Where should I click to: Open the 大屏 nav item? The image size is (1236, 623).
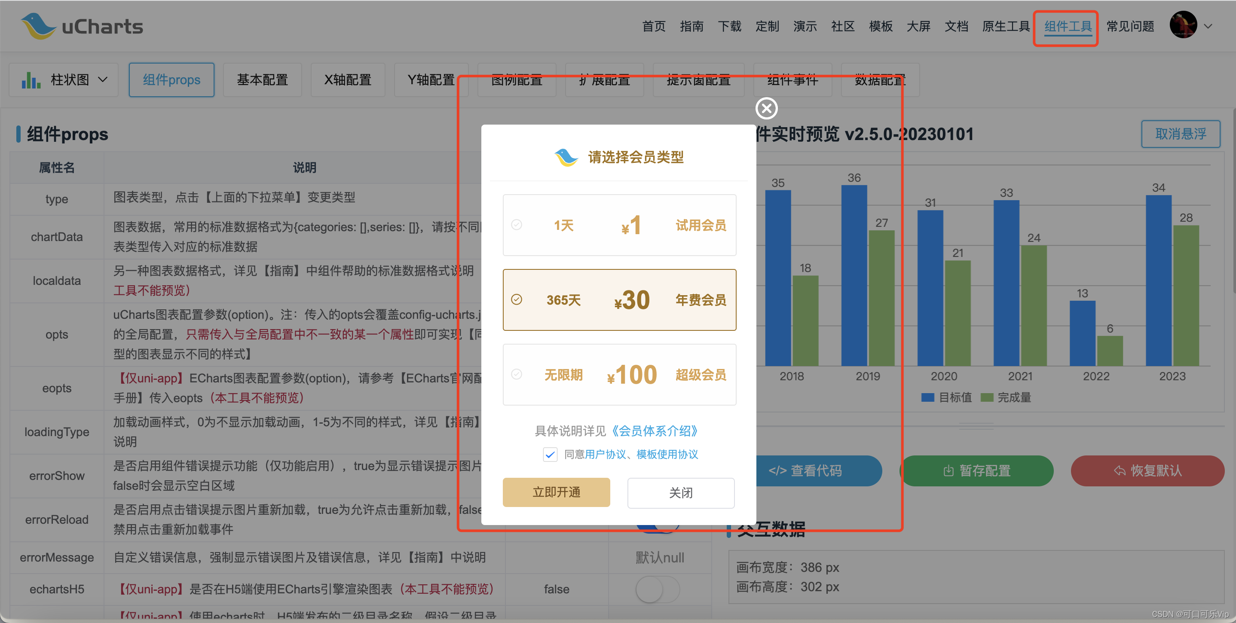tap(918, 26)
